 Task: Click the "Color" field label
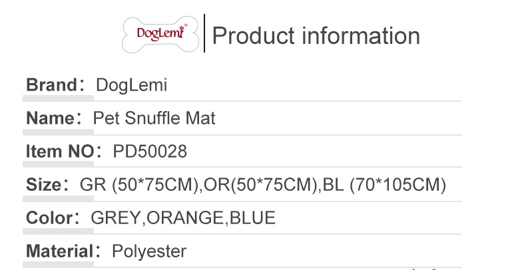click(49, 218)
